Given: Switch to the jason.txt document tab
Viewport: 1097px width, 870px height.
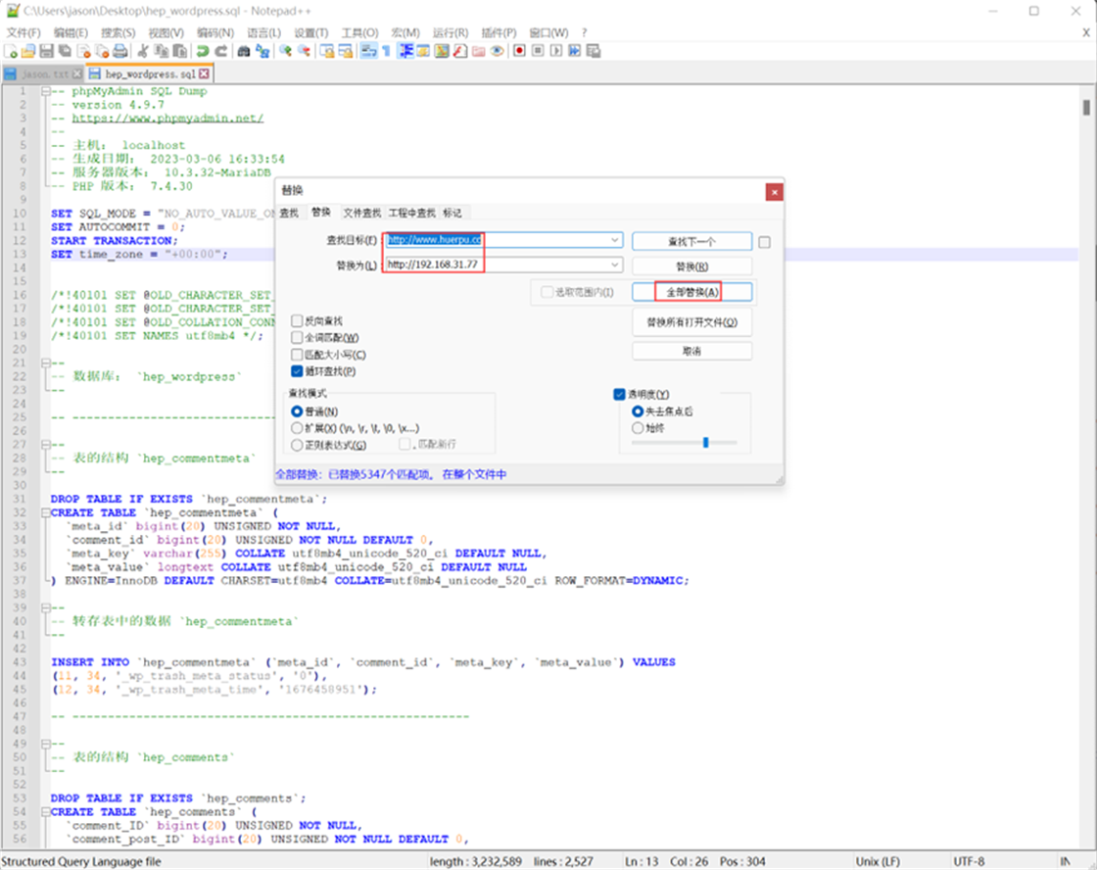Looking at the screenshot, I should click(x=45, y=73).
